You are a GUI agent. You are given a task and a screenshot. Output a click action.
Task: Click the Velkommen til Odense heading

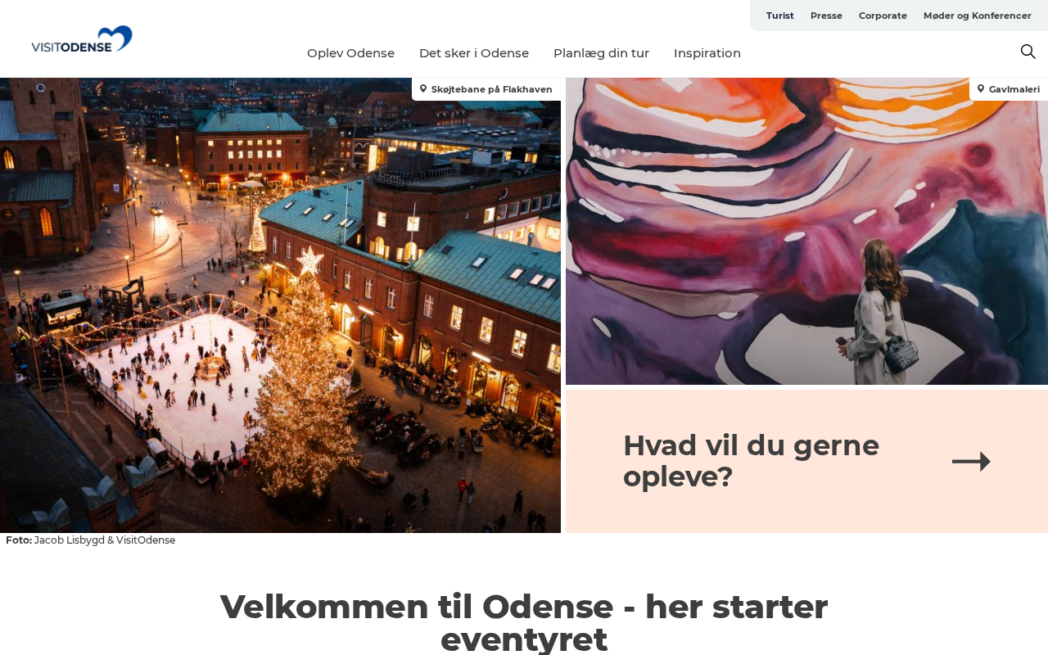[x=524, y=622]
